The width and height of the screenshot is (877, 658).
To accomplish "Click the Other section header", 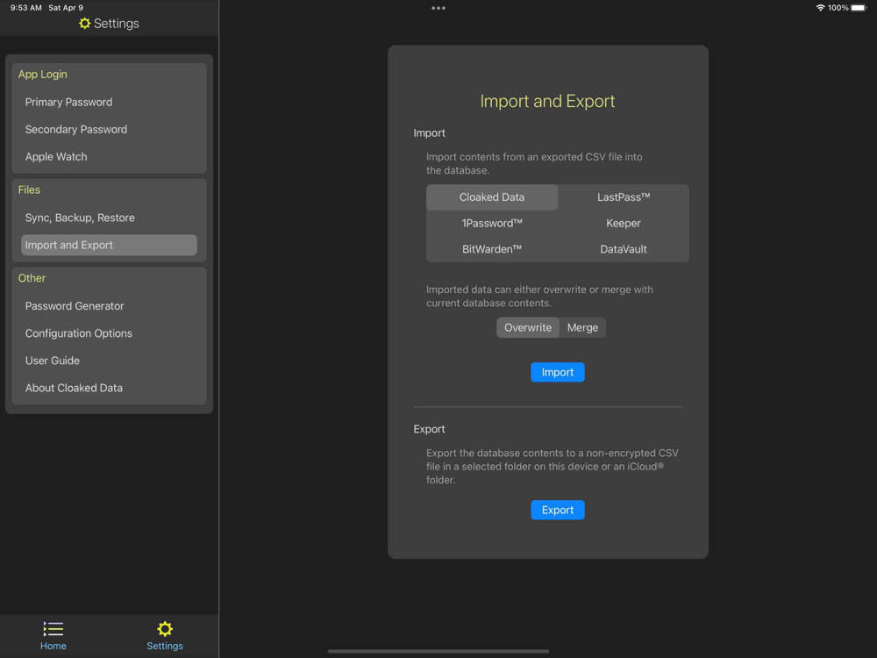I will (x=32, y=278).
